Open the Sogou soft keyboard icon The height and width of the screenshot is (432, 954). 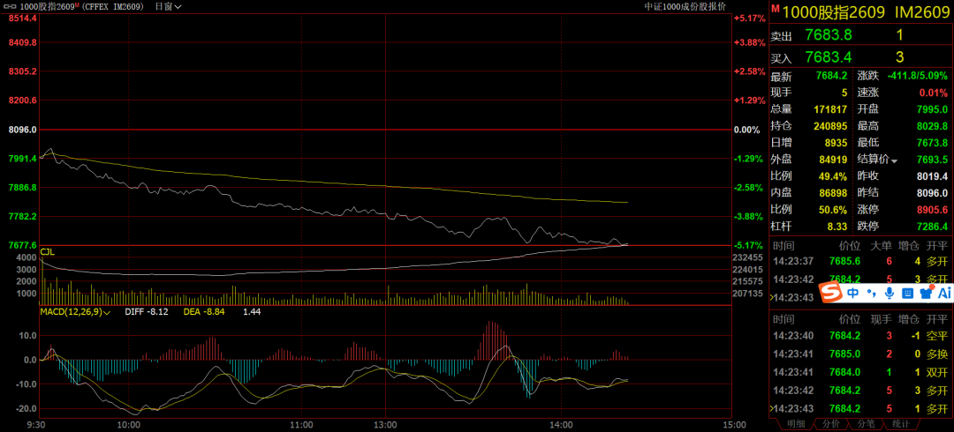(x=906, y=294)
